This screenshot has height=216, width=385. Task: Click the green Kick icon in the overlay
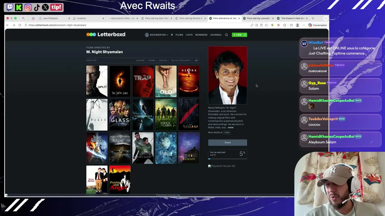[19, 7]
